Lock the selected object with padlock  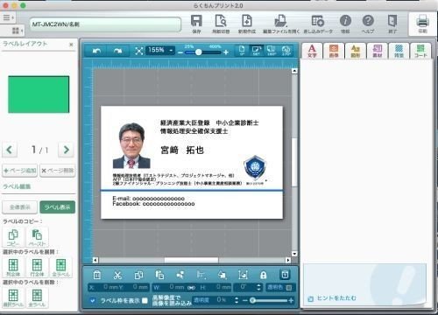coord(264,275)
